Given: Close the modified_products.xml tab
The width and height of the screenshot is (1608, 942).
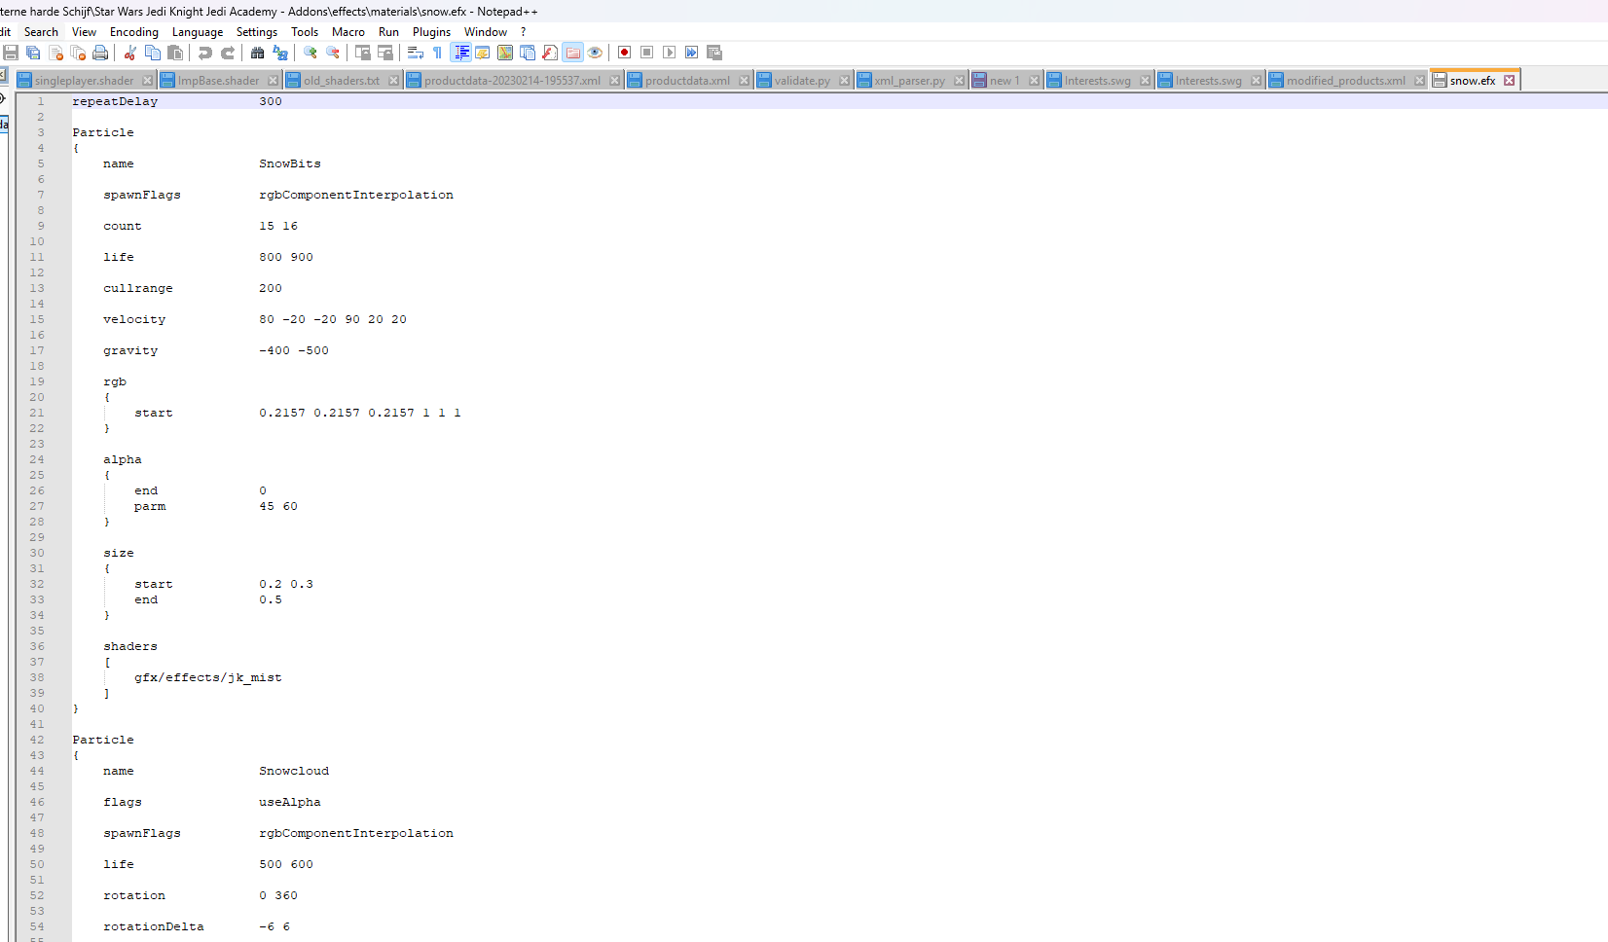Looking at the screenshot, I should [x=1419, y=81].
